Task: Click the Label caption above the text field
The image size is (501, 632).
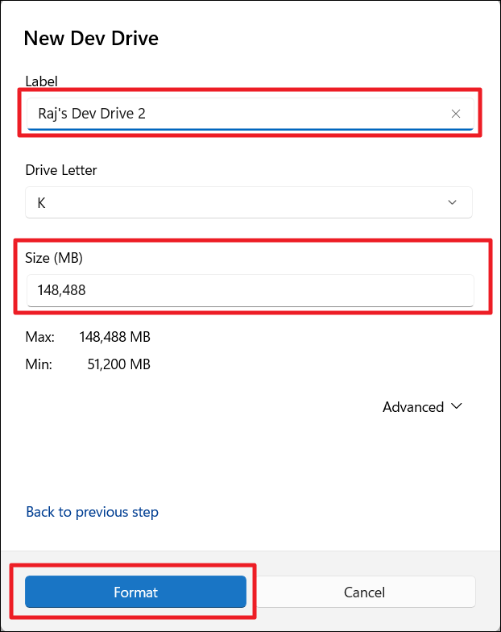Action: pos(42,81)
